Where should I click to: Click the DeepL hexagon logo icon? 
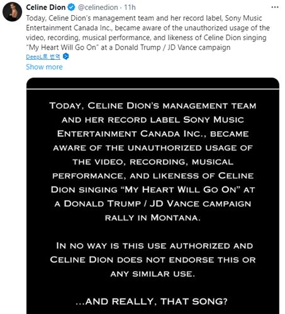tap(66, 57)
